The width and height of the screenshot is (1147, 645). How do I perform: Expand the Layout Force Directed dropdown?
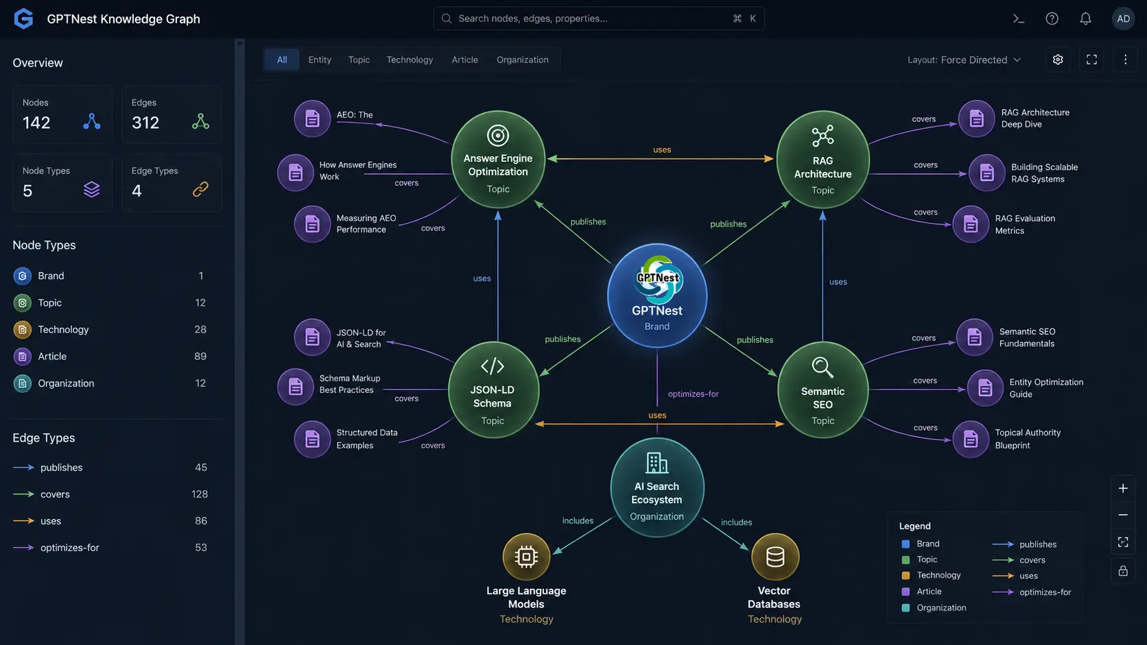coord(964,60)
